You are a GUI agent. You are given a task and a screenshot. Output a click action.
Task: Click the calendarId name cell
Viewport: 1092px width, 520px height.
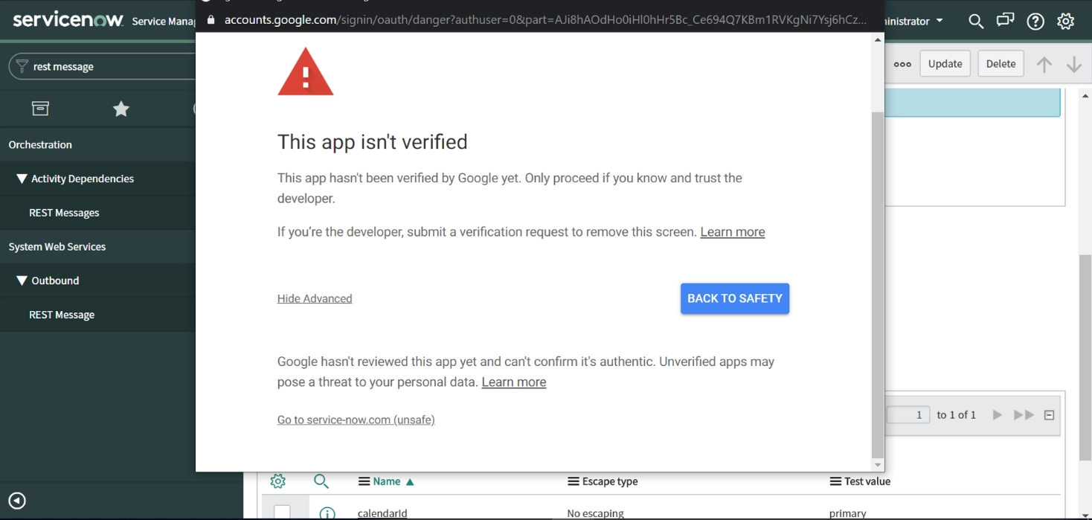click(382, 513)
